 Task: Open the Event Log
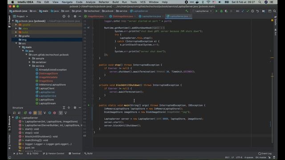tap(265, 153)
